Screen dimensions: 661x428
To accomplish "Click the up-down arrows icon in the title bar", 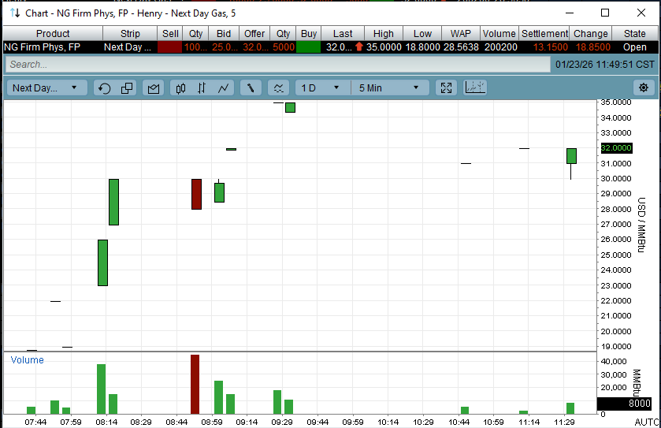I will (15, 13).
